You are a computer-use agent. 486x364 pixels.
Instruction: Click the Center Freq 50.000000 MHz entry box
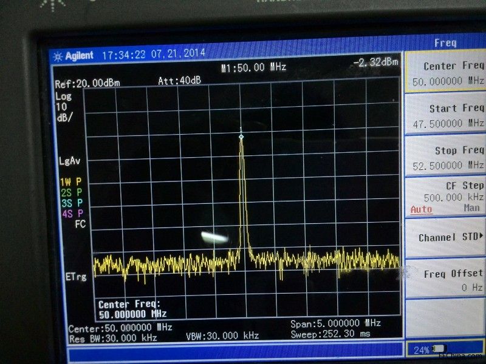pos(132,309)
